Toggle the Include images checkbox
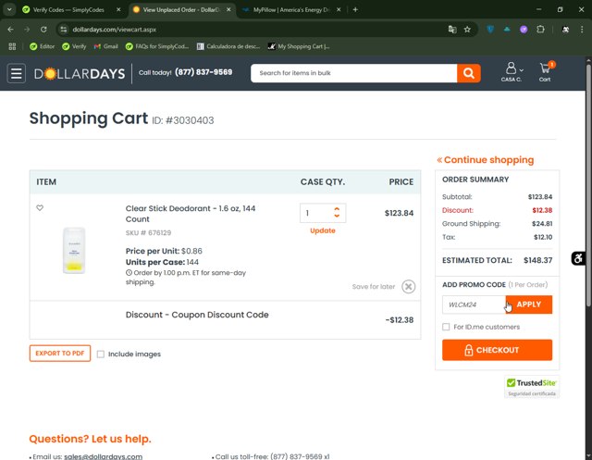Viewport: 592px width, 460px height. tap(101, 354)
